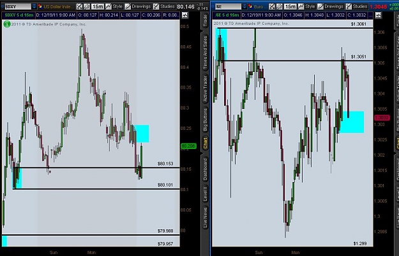The height and width of the screenshot is (256, 399).
Task: Click the symbol link icon left of /6E
Action: coord(213,6)
